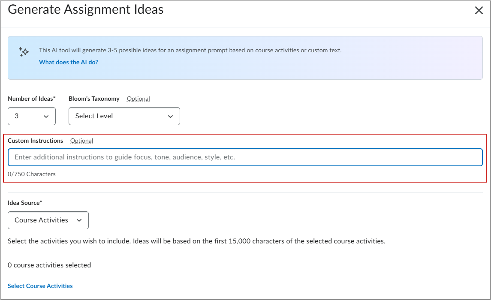Open the Number of Ideas dropdown
Viewport: 491px width, 300px height.
(32, 116)
